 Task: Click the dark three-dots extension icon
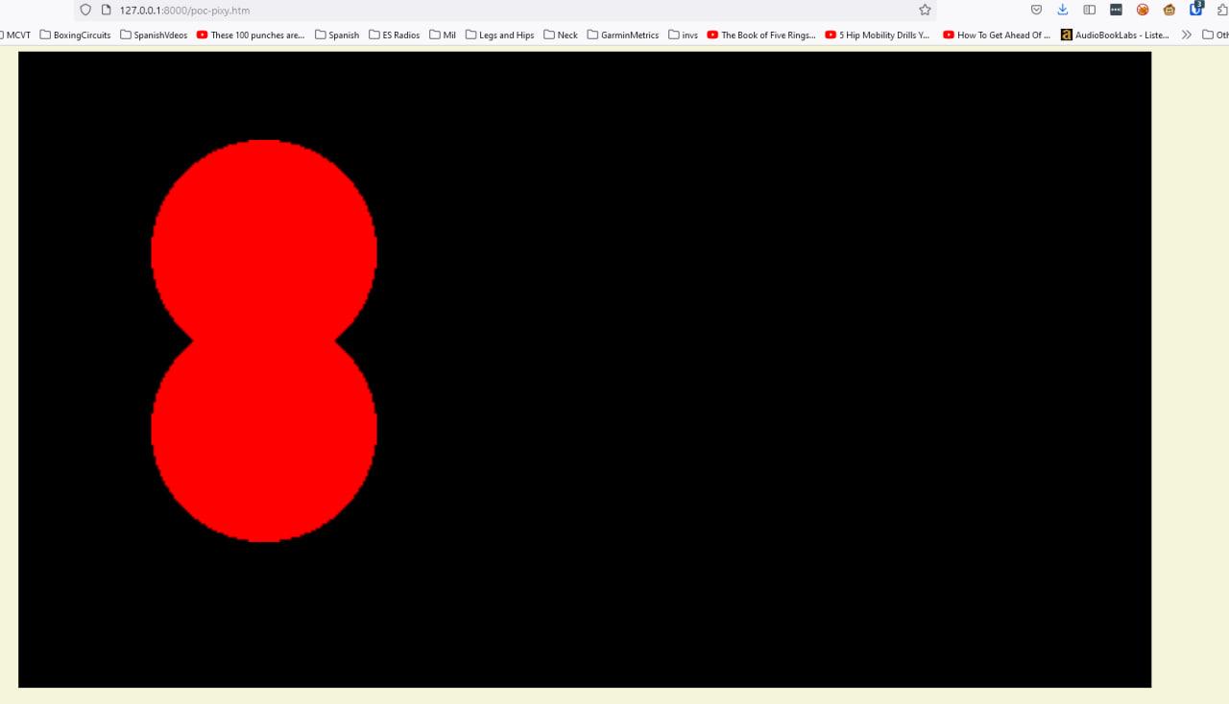point(1116,10)
